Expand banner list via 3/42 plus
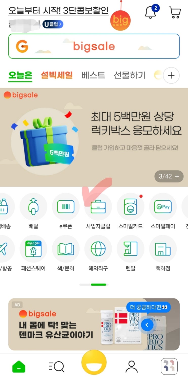The image size is (188, 379). (x=169, y=176)
